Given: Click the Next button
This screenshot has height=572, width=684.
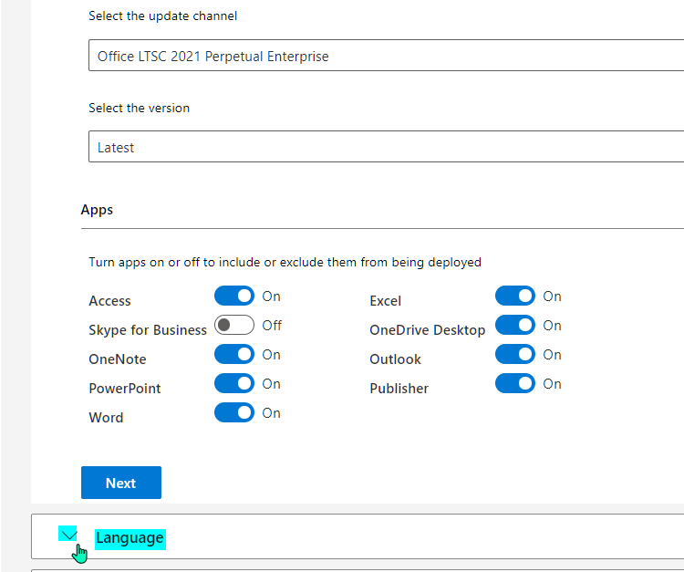Looking at the screenshot, I should [x=121, y=483].
